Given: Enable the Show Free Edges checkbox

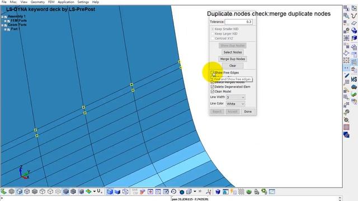Looking at the screenshot, I should tap(213, 73).
